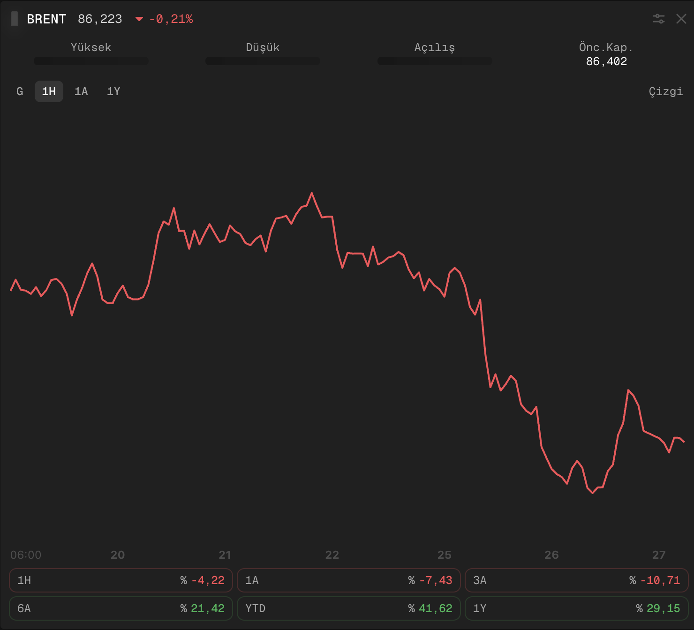Open the chart settings sliders icon
Screen dimensions: 694x630
659,19
